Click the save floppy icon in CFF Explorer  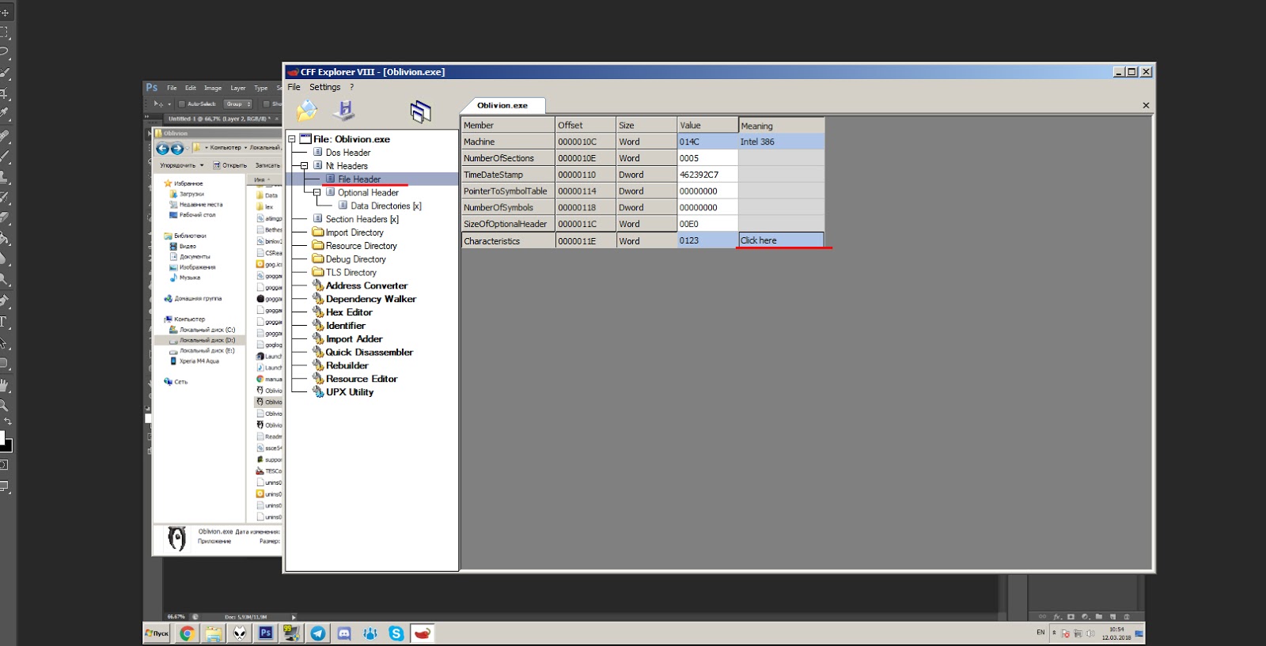point(344,111)
